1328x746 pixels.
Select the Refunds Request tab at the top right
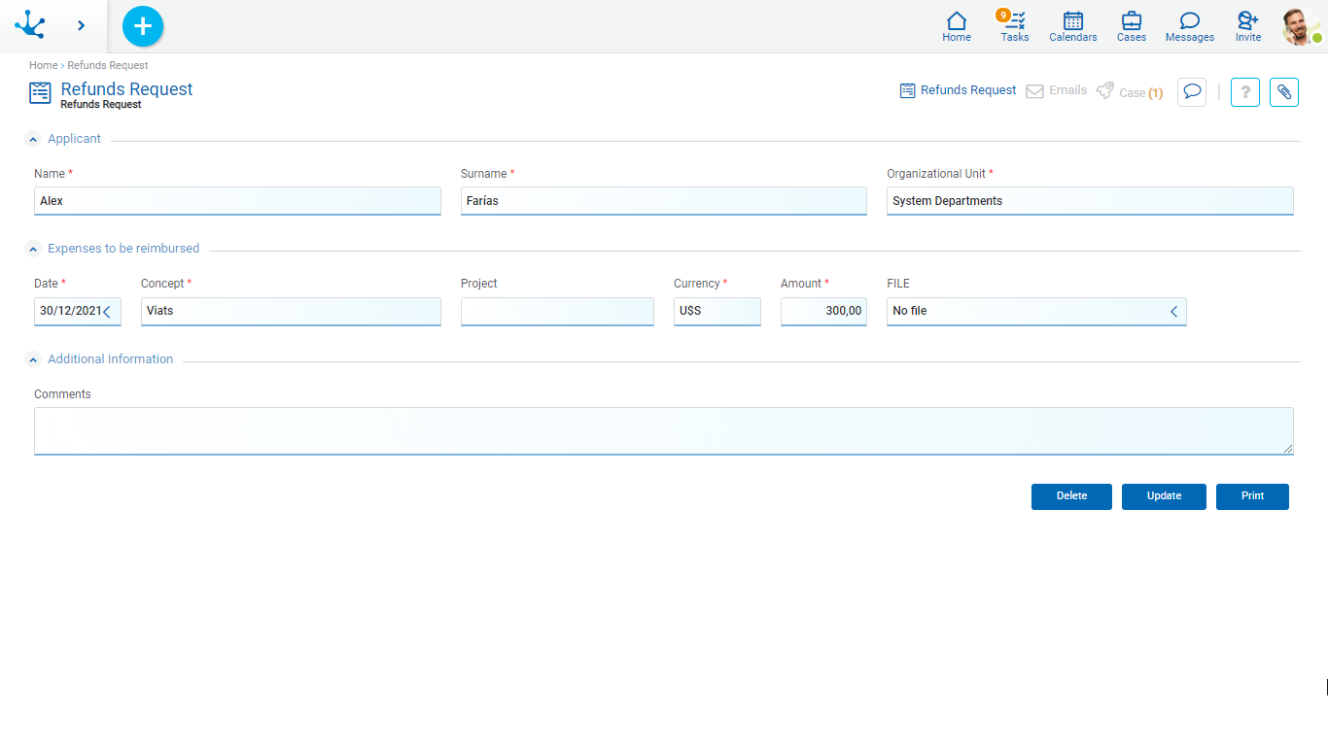click(958, 90)
